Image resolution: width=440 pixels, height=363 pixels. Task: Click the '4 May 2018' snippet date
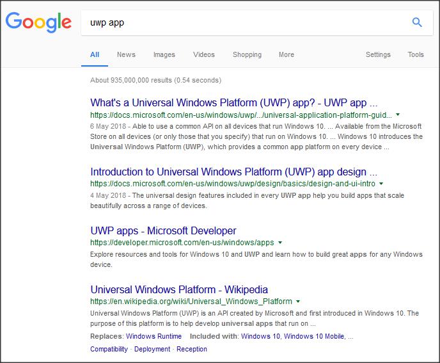[x=108, y=195]
